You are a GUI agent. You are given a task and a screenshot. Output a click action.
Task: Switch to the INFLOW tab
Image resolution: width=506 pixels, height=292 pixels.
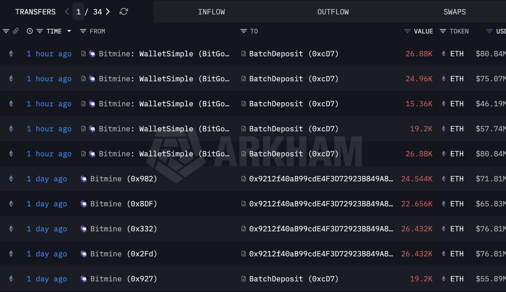click(211, 12)
